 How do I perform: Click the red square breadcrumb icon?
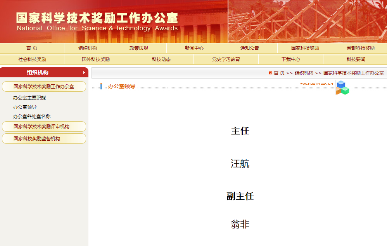click(x=270, y=73)
